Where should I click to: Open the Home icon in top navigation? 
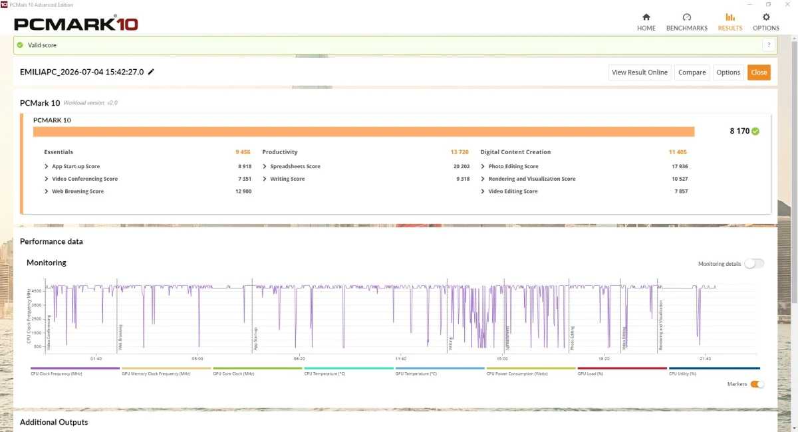pyautogui.click(x=646, y=17)
